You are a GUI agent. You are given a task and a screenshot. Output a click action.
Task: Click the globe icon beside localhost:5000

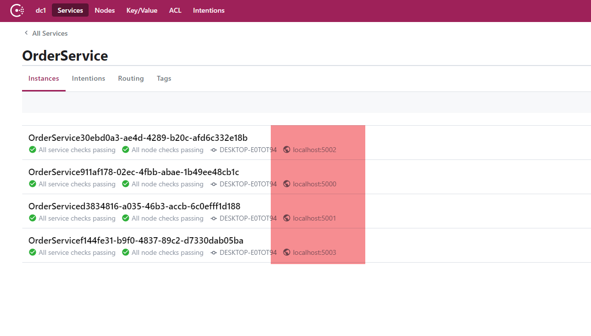coord(287,184)
